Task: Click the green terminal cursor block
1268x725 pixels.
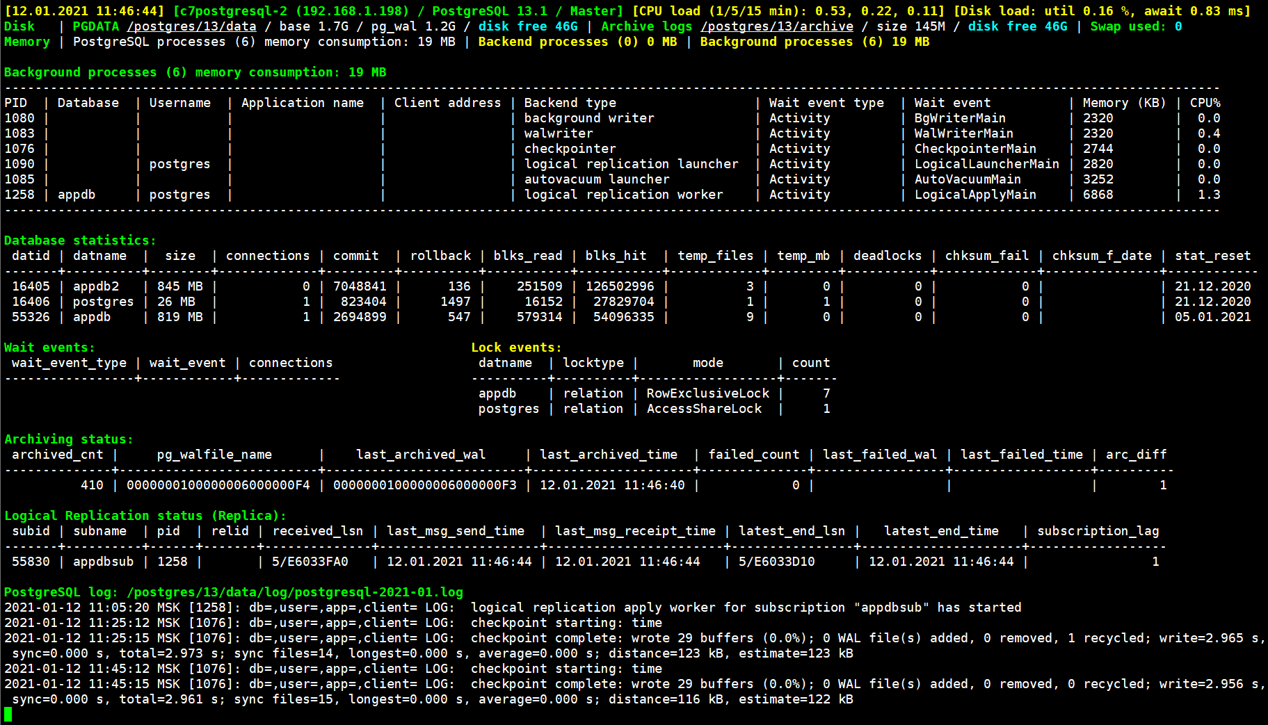Action: point(8,715)
